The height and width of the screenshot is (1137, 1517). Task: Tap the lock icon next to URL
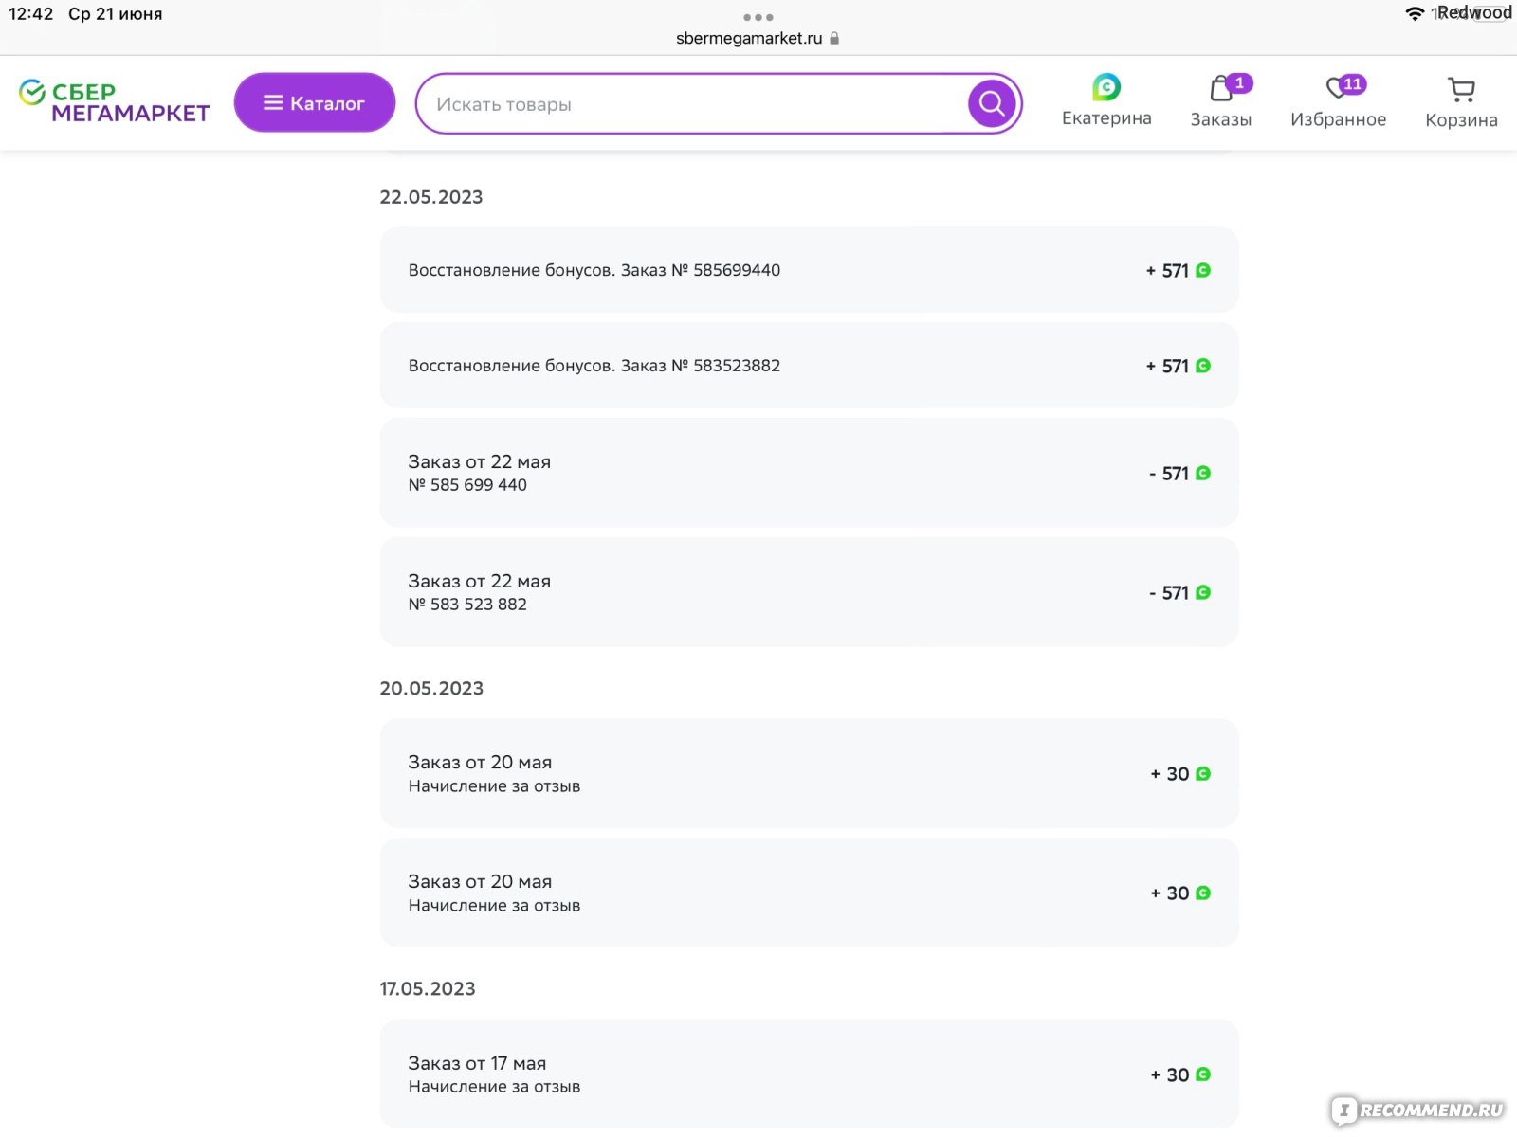point(834,38)
